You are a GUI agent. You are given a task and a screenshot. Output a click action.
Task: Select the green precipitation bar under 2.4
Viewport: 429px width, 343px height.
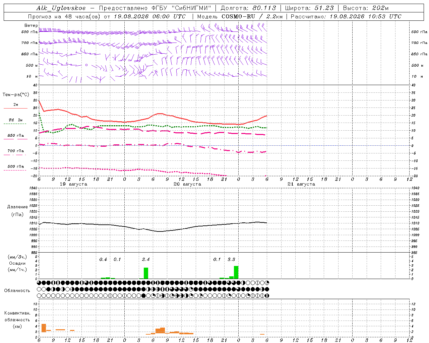146,273
